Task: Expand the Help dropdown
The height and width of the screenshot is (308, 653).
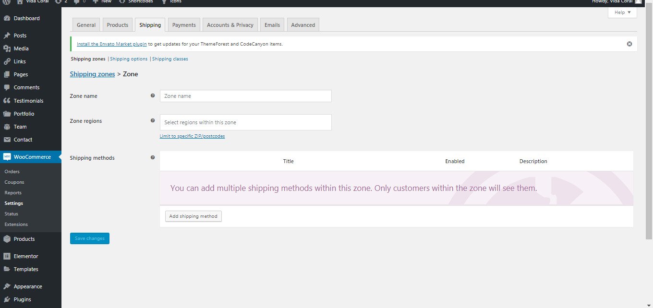Action: (622, 12)
